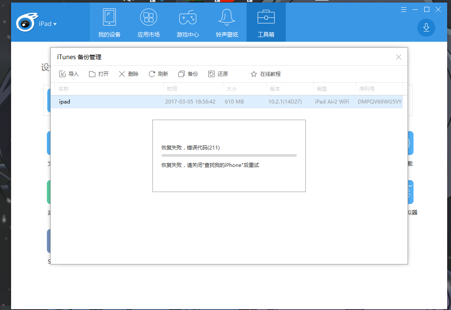Viewport: 451px width, 310px height.
Task: Close the main Aisi assistant window
Action: pos(438,9)
